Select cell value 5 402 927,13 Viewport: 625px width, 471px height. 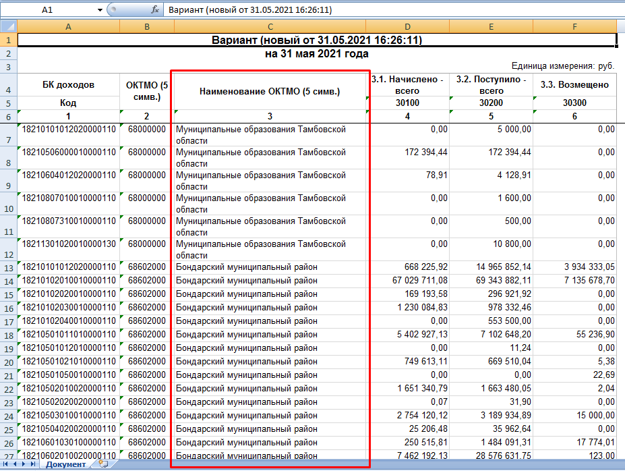click(407, 335)
